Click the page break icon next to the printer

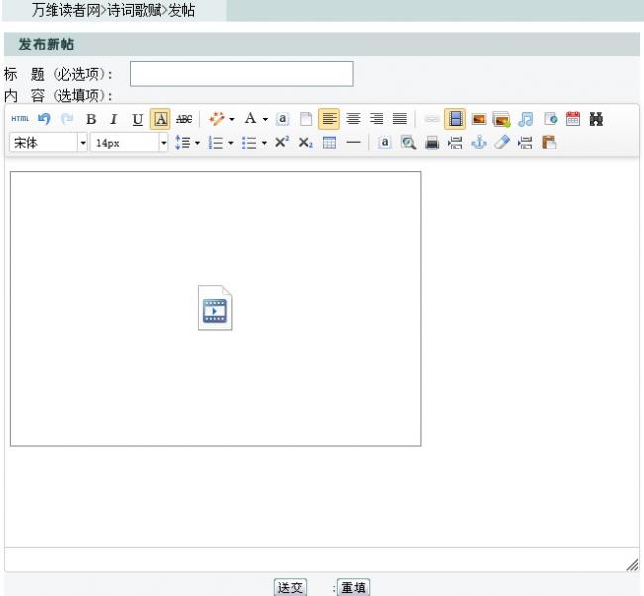455,143
